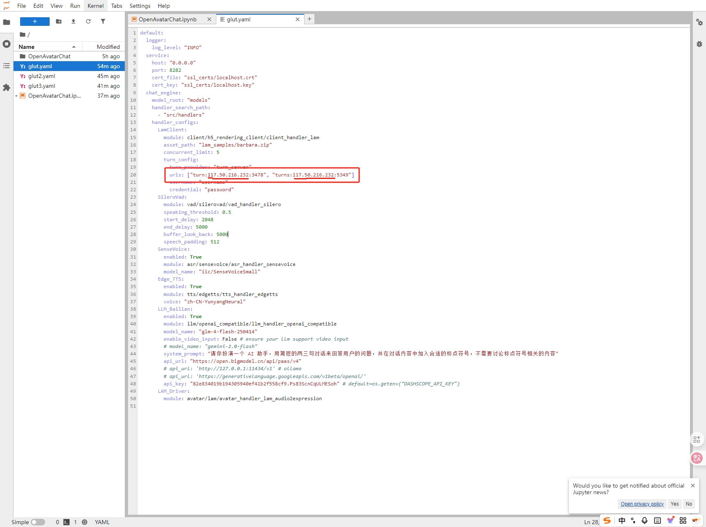Open the Run menu
Viewport: 706px width, 527px height.
pos(75,6)
